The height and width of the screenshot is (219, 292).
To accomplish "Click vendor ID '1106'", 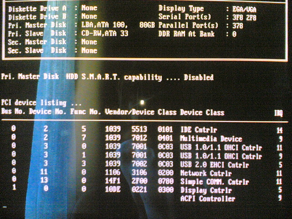I will [x=113, y=172].
